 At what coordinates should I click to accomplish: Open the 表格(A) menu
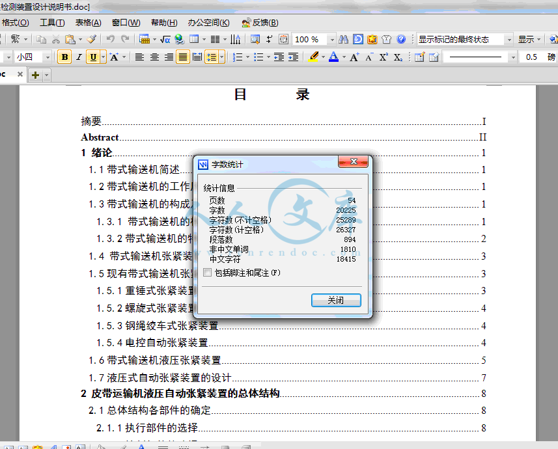click(x=89, y=23)
